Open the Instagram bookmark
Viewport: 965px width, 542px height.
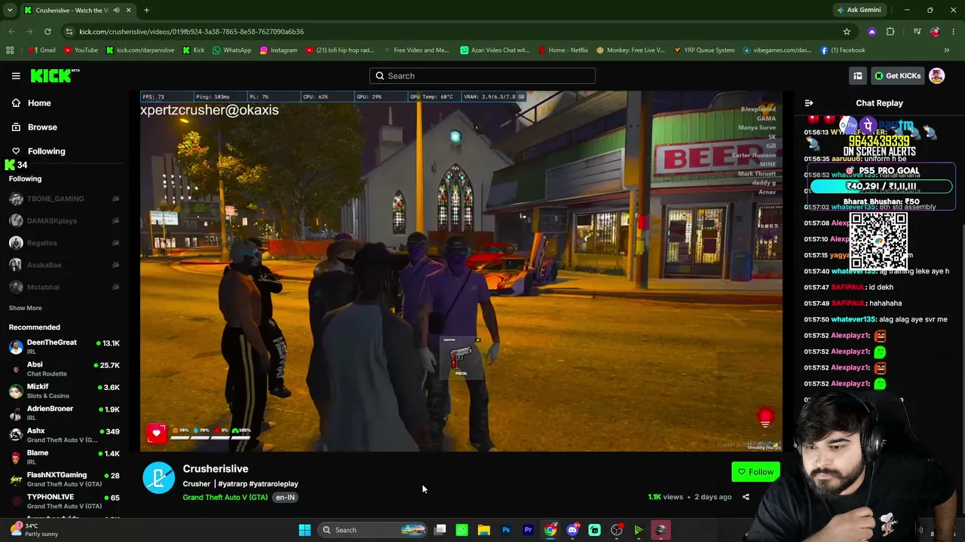278,50
